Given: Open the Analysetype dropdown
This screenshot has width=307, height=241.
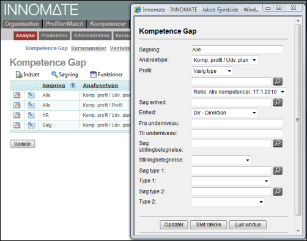Looking at the screenshot, I should 224,60.
